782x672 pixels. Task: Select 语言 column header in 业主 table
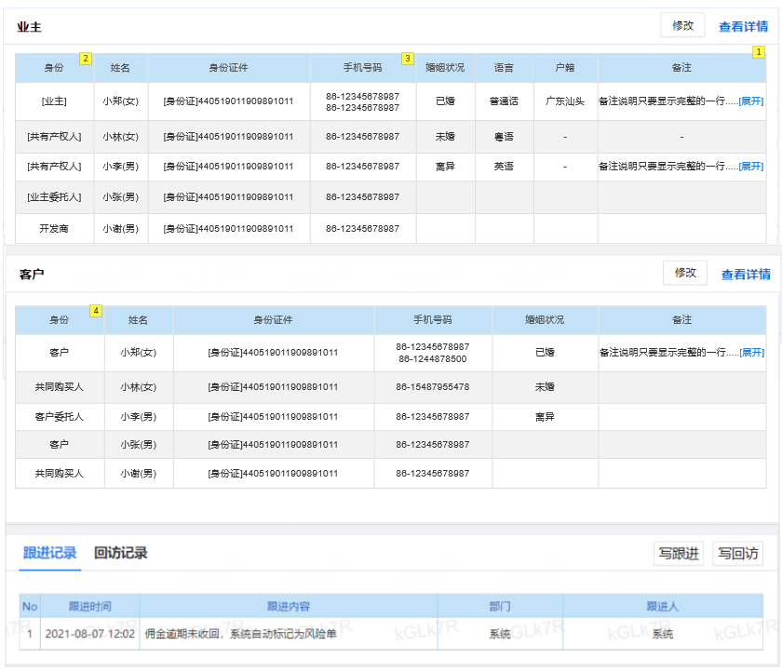pyautogui.click(x=504, y=68)
